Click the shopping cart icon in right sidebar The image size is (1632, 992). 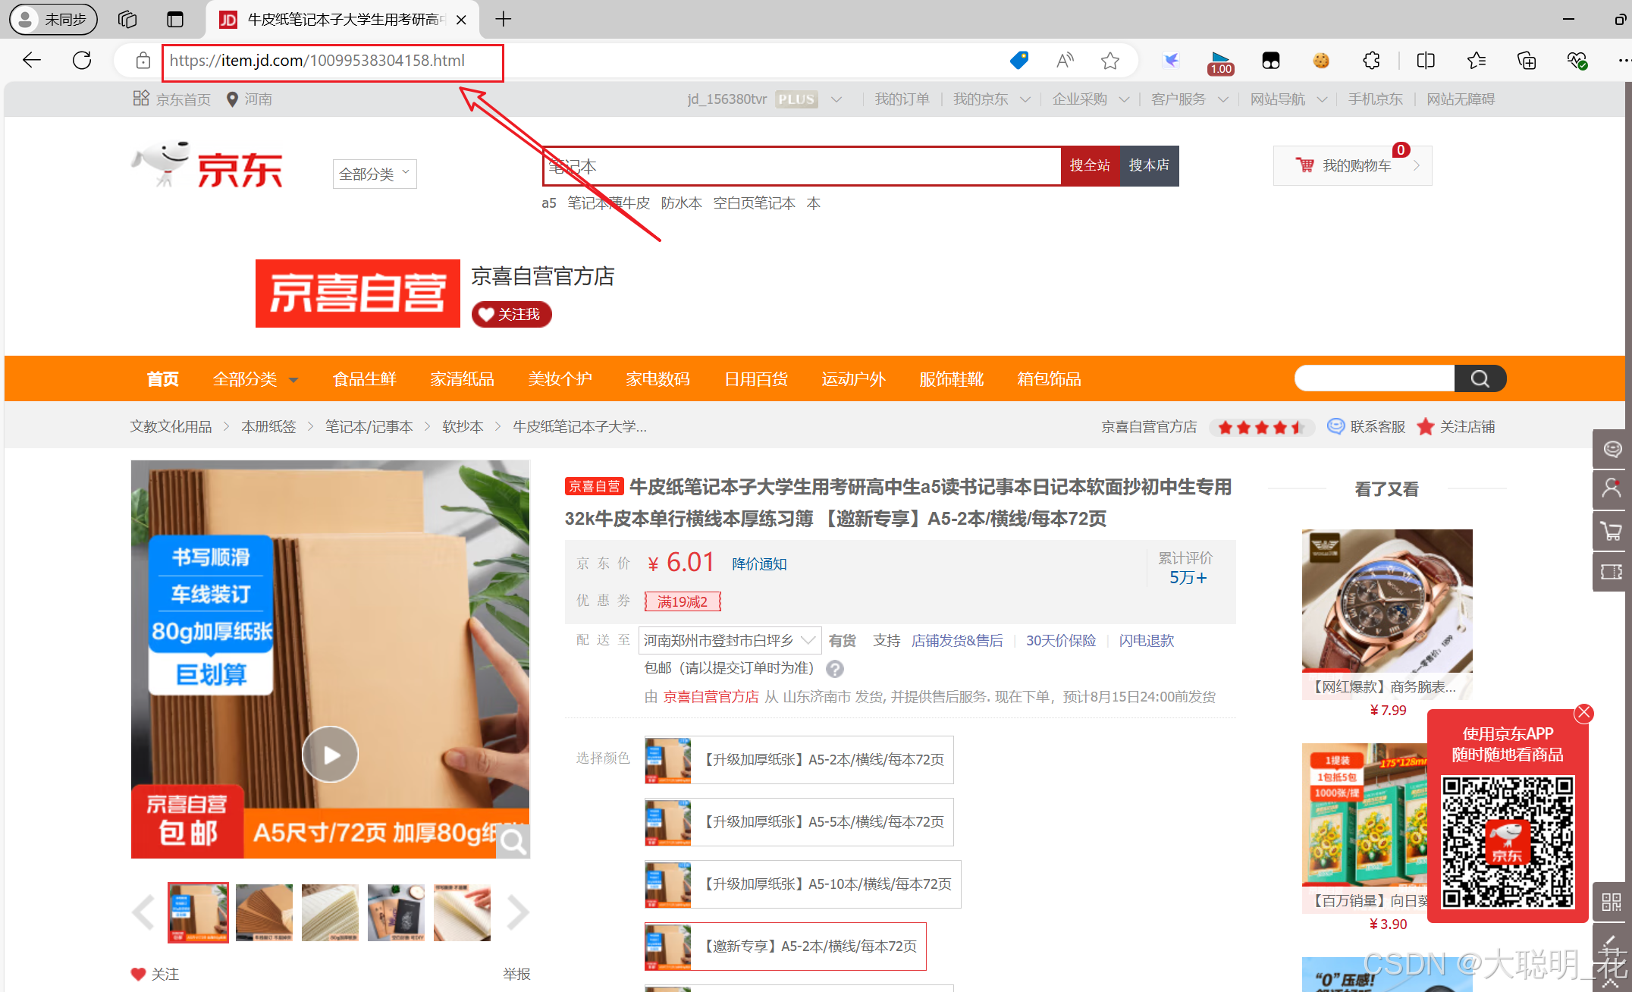[1612, 530]
